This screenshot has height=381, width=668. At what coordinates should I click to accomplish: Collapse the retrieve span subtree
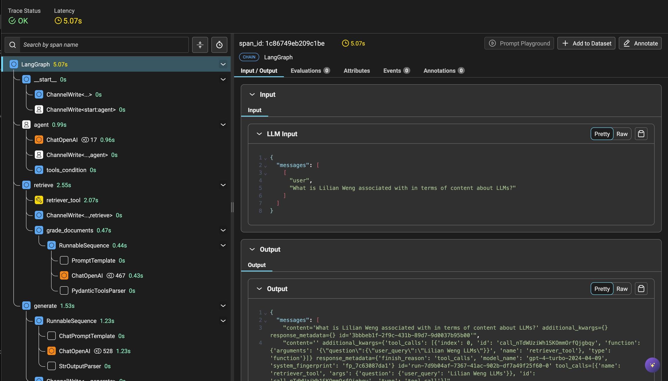click(x=223, y=185)
